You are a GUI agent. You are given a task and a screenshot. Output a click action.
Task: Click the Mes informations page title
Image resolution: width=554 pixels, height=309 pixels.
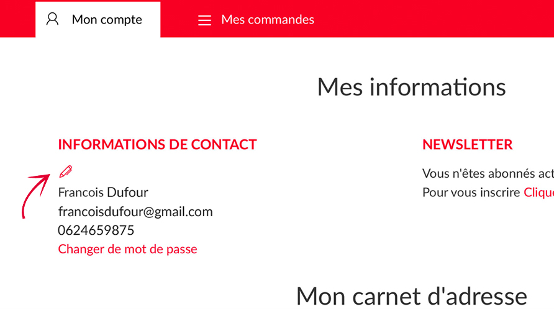point(411,87)
